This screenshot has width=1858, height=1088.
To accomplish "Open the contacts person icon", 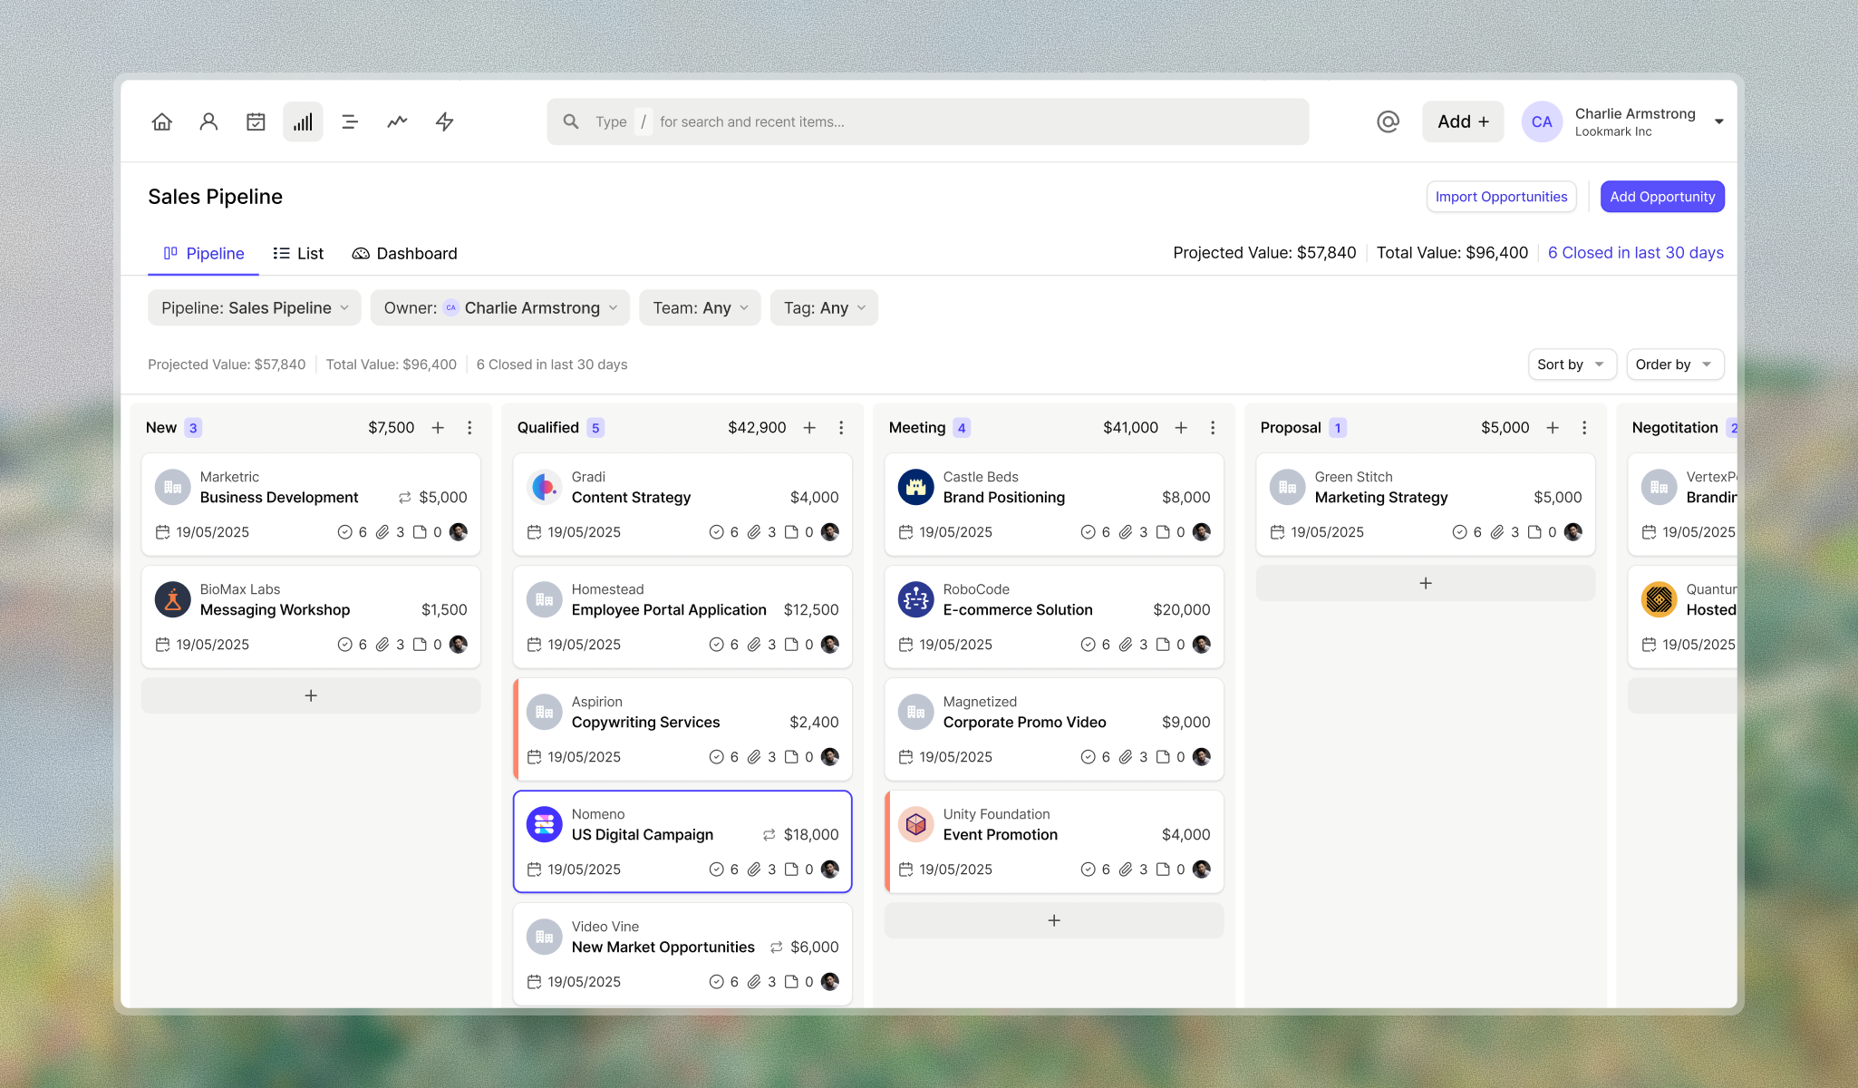I will [208, 121].
